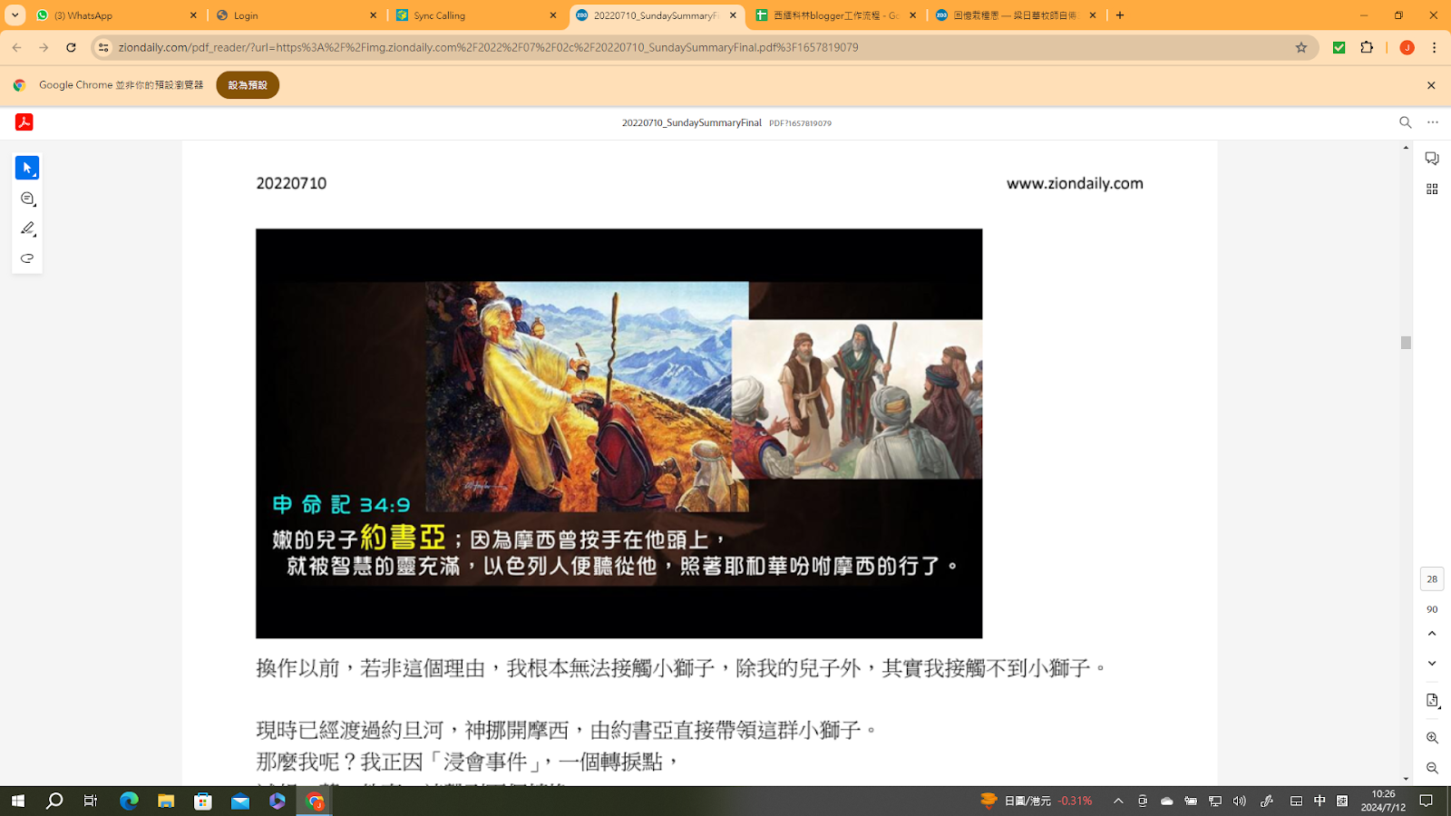The image size is (1451, 816).
Task: Click the address bar URL
Action: tap(488, 47)
